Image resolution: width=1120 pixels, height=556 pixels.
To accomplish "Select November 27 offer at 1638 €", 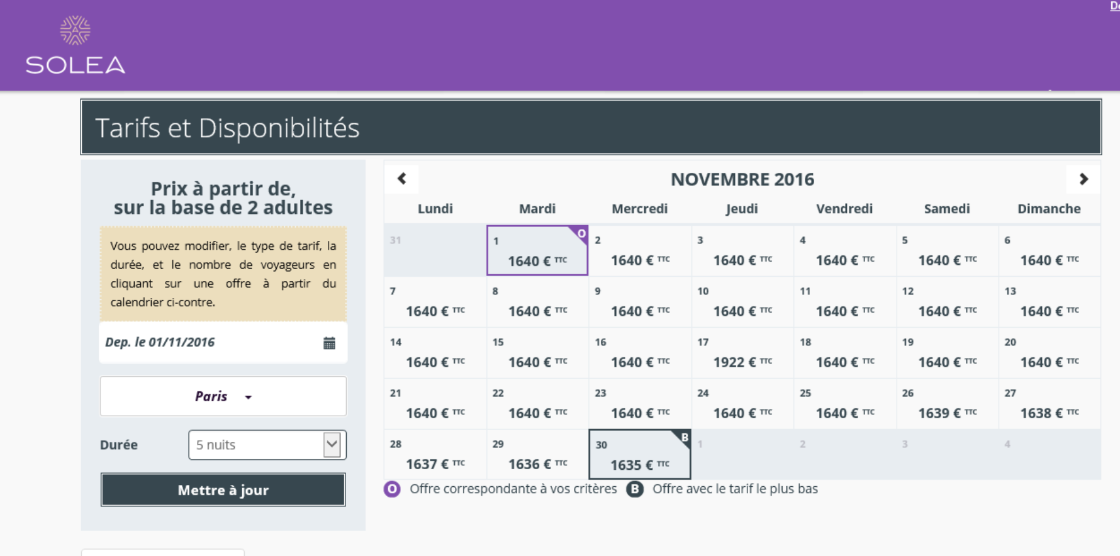I will [1049, 404].
